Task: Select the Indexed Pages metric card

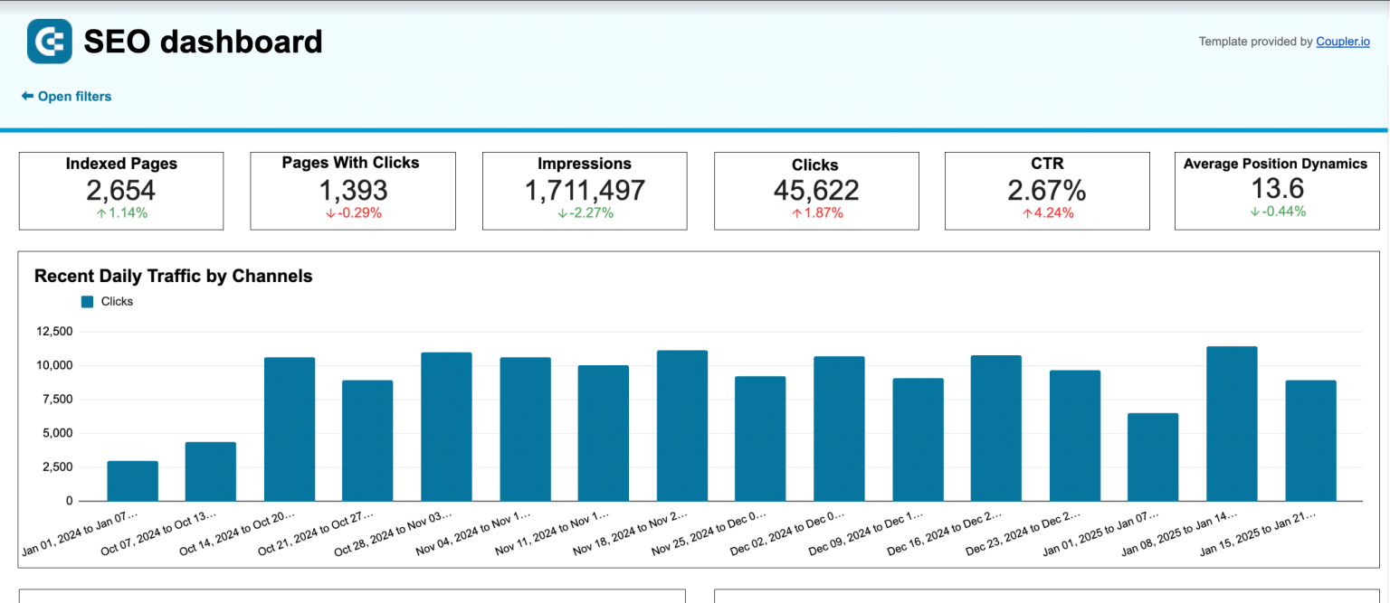Action: tap(120, 191)
